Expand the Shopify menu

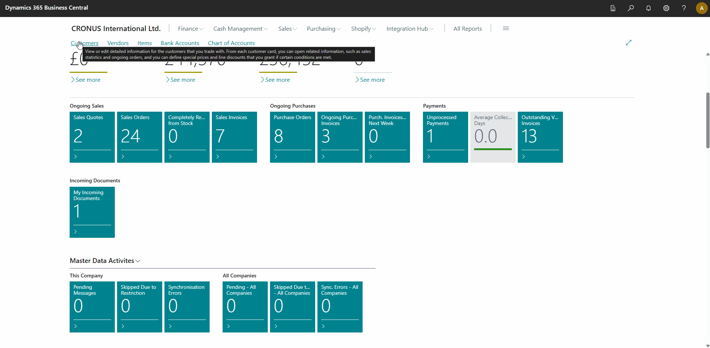[363, 28]
